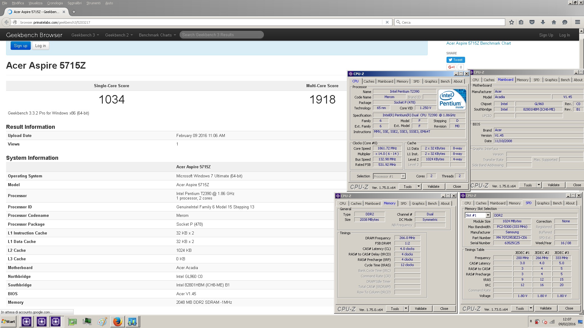Screen dimensions: 584x328
Task: Close the Acer Aspire 5715Z browser tab
Action: click(64, 12)
